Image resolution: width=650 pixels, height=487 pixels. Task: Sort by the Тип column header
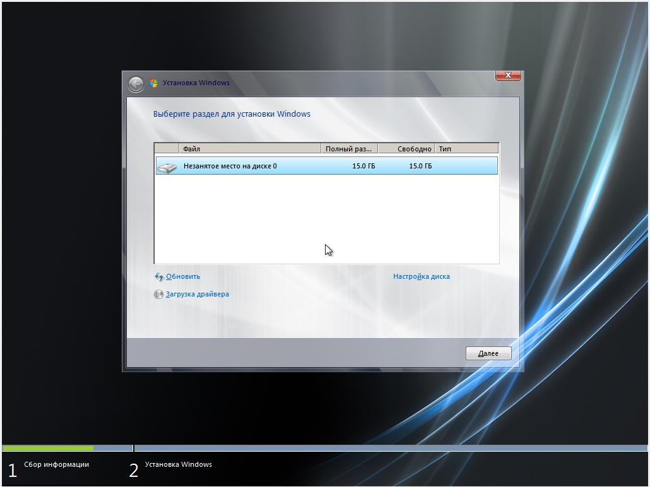pos(466,148)
